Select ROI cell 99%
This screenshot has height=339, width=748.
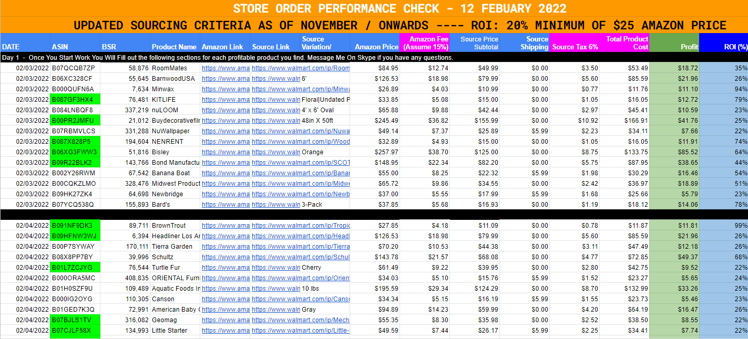[x=724, y=225]
